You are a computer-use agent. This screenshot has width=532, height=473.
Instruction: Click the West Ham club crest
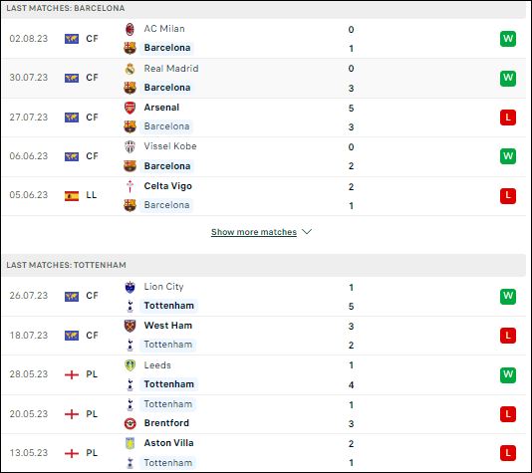[x=130, y=326]
